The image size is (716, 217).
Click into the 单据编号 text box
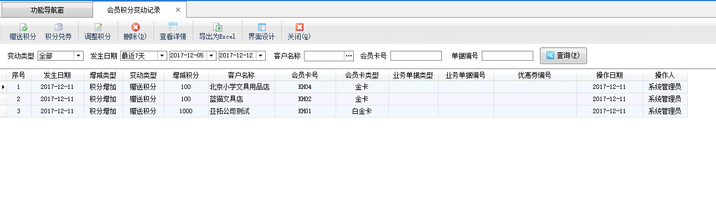pos(507,56)
